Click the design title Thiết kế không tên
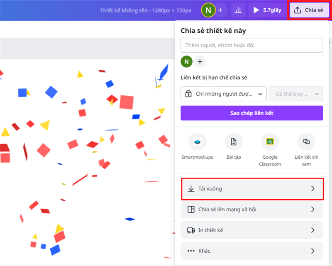Image resolution: width=332 pixels, height=266 pixels. (146, 10)
